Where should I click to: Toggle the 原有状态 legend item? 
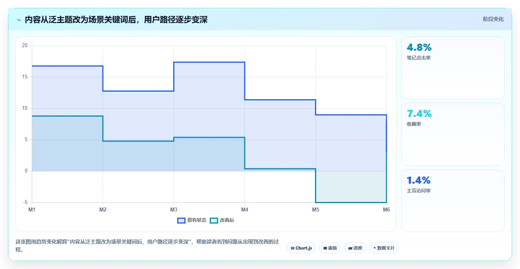tap(192, 220)
